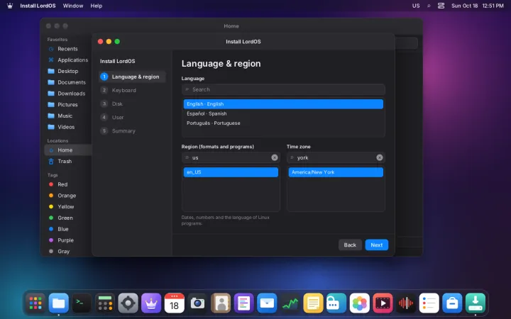The height and width of the screenshot is (319, 511).
Task: Open the app launcher grid in dock
Action: (x=35, y=303)
